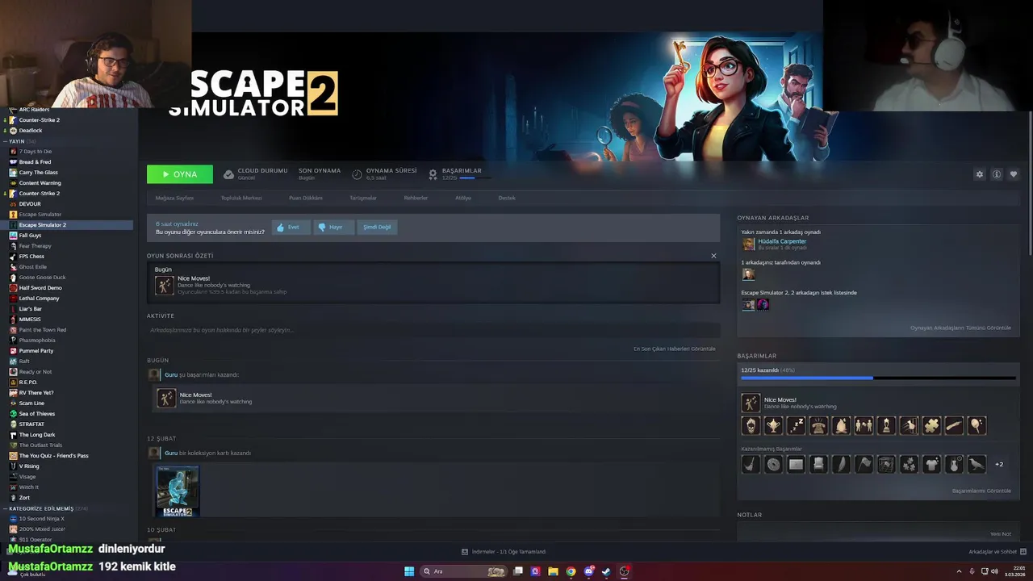Open the game settings gear icon
The image size is (1033, 581).
click(x=980, y=174)
